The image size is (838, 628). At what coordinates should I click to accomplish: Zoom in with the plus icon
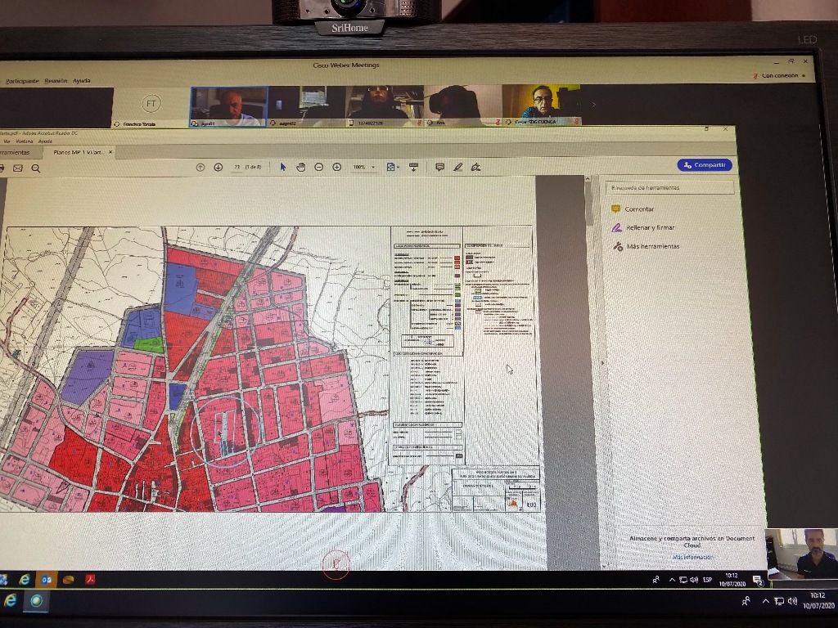coord(337,167)
